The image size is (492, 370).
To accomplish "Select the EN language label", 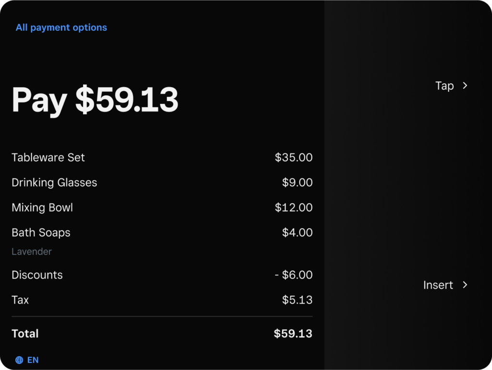I will coord(33,360).
